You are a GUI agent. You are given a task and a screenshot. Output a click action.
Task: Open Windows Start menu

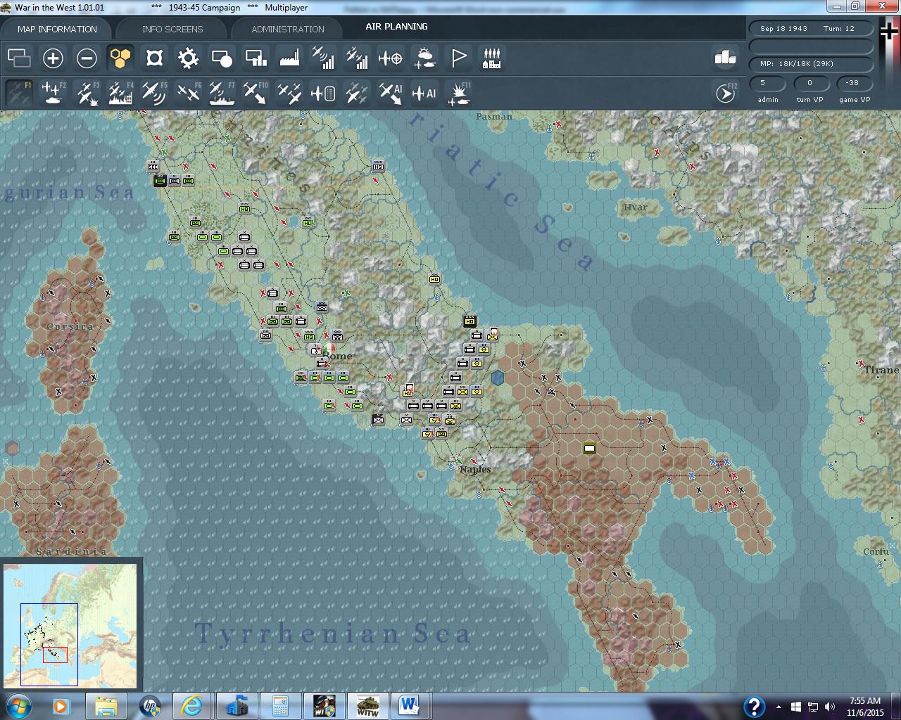(18, 705)
